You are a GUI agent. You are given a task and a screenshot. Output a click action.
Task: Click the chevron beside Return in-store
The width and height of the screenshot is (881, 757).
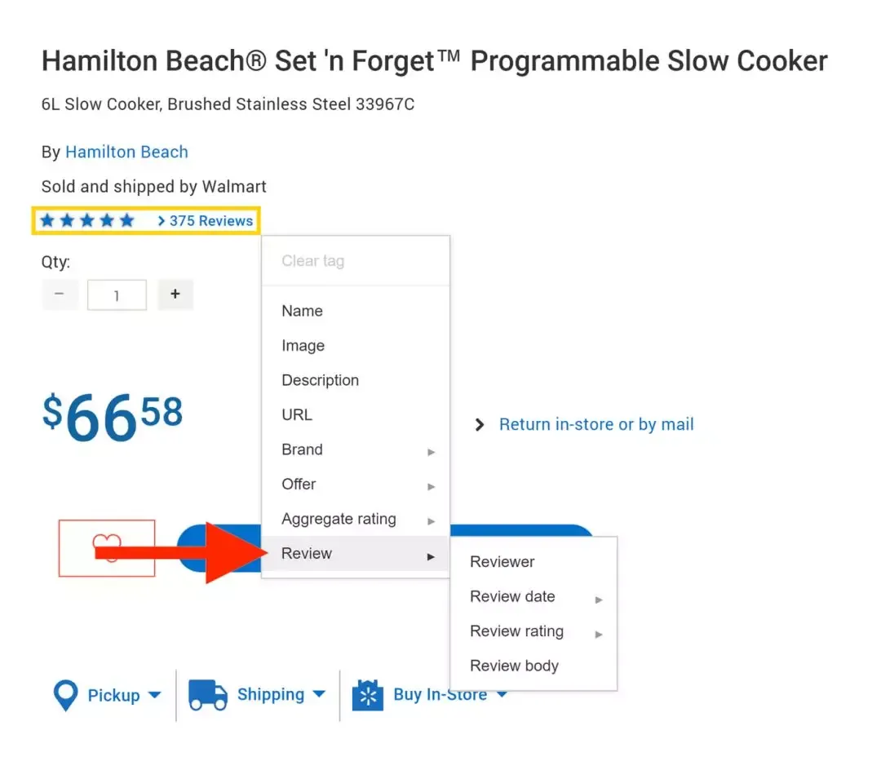[x=480, y=425]
